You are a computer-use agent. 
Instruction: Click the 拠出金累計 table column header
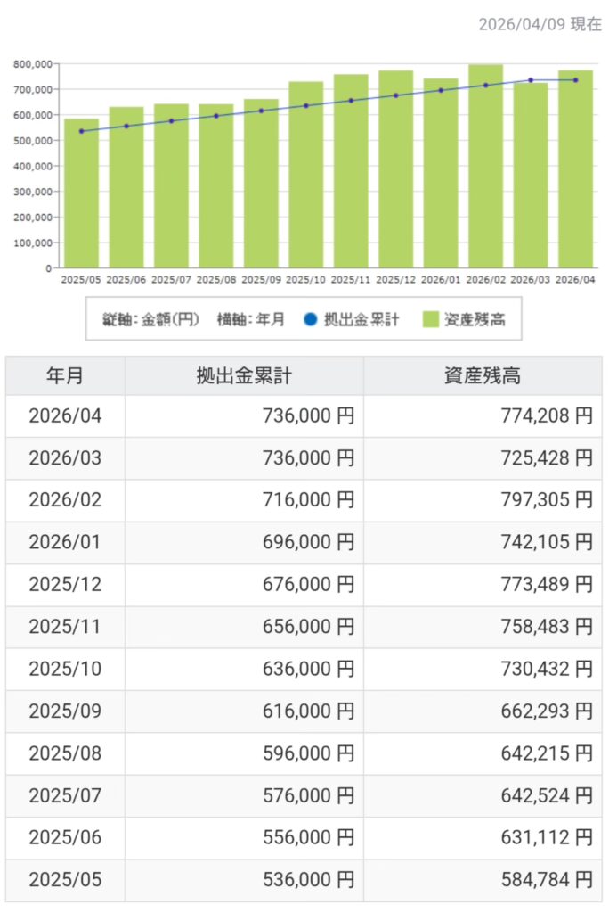point(244,375)
